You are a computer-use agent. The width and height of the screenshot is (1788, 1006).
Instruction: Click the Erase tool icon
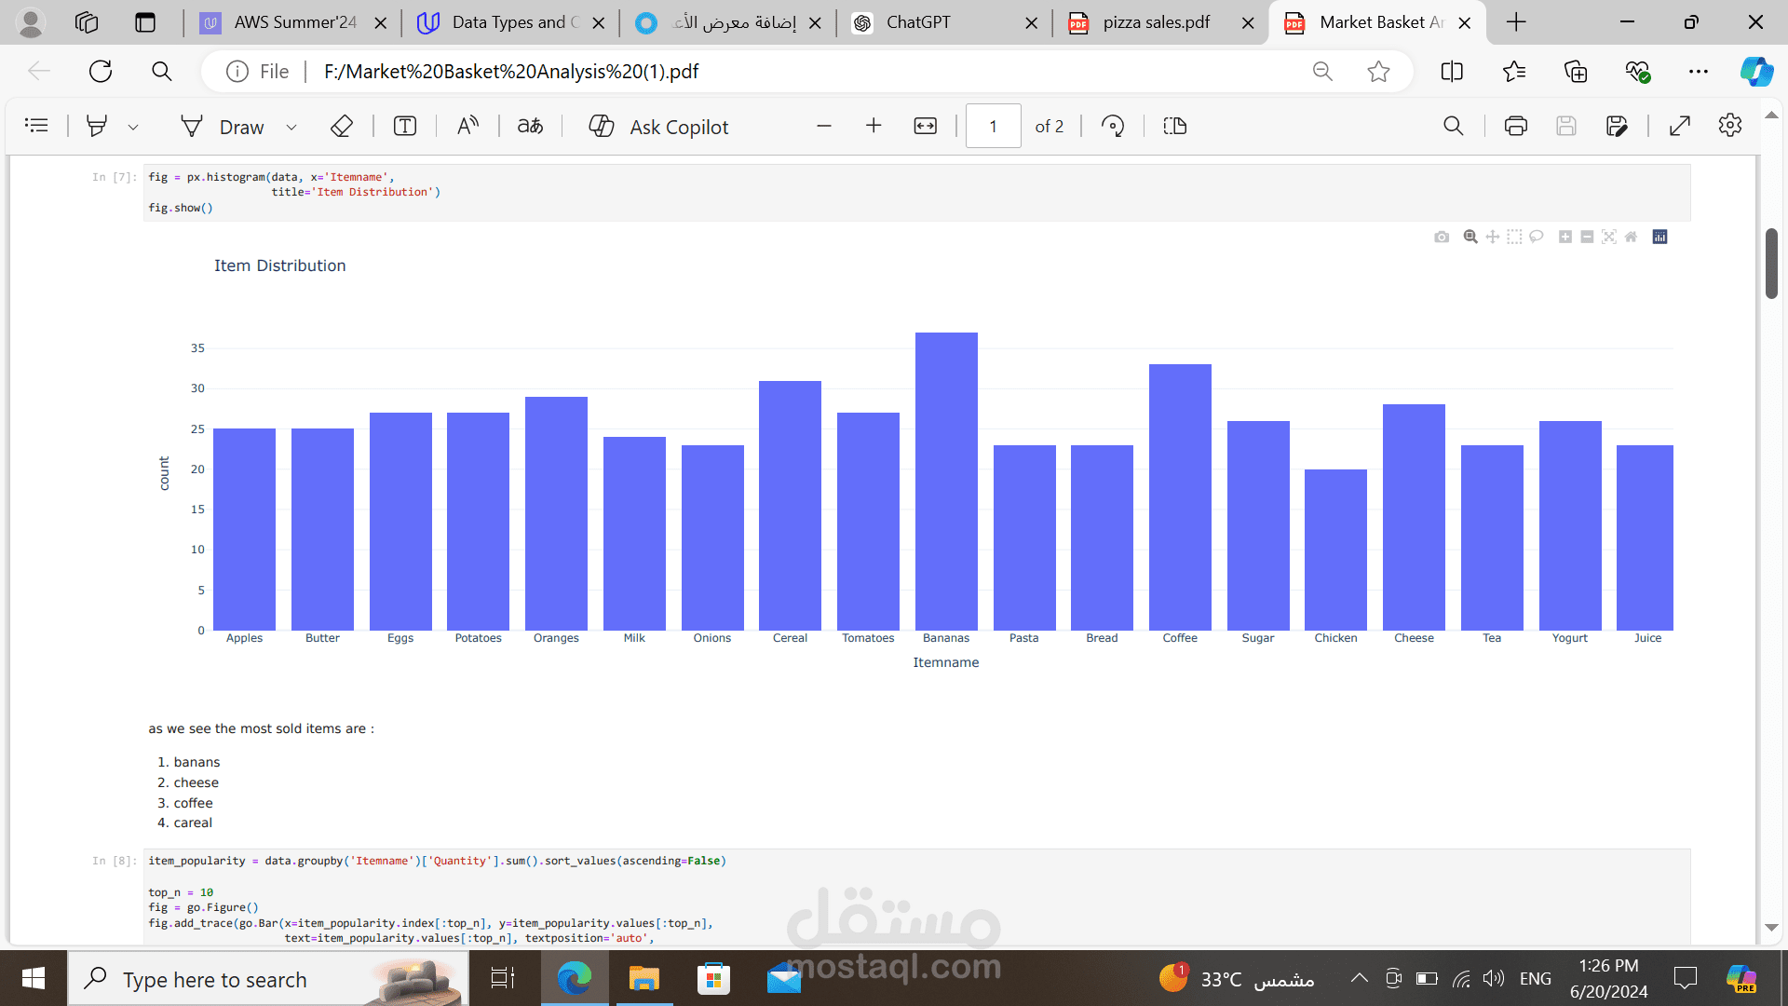[342, 126]
